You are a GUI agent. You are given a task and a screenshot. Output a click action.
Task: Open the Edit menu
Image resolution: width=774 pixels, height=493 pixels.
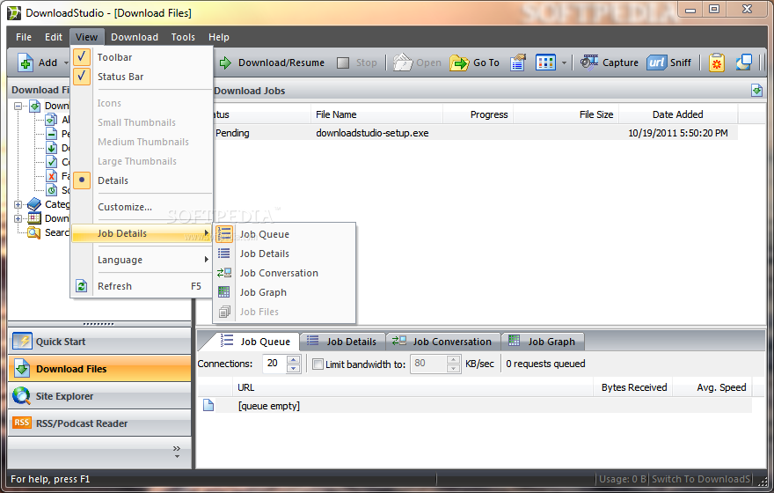54,37
